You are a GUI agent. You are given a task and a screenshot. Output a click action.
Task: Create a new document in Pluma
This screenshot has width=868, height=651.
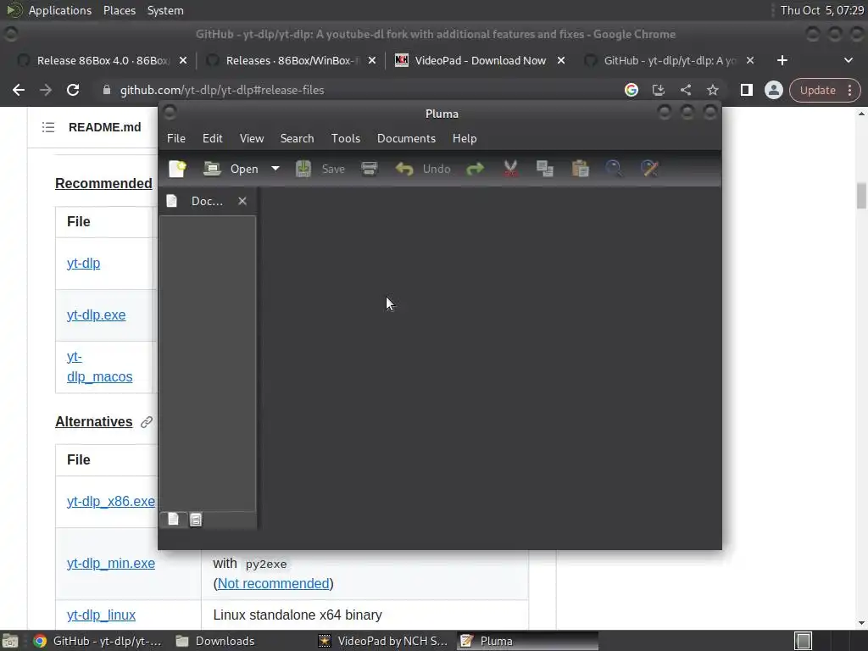(x=178, y=169)
